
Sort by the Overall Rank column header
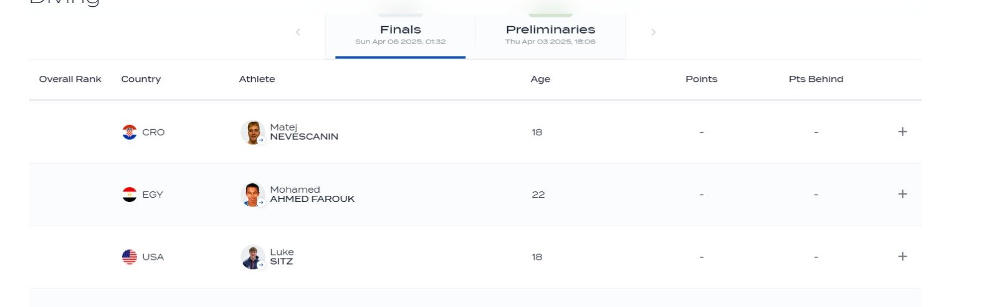[70, 79]
